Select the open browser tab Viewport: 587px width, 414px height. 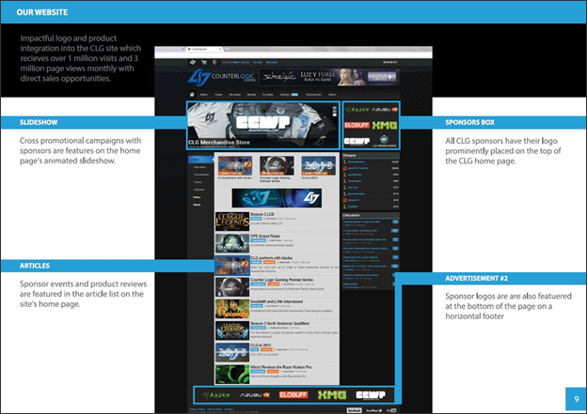pyautogui.click(x=204, y=49)
